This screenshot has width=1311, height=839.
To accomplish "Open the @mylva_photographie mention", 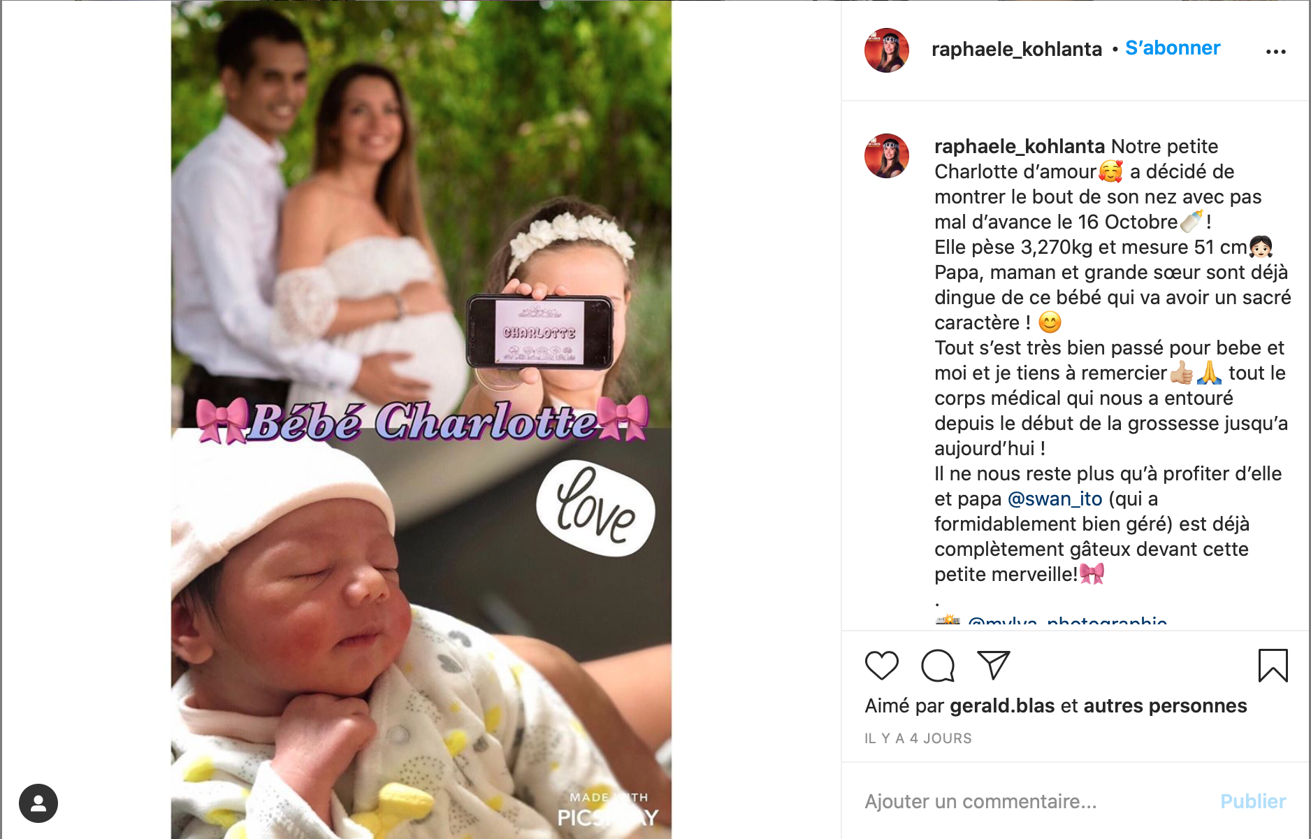I will (x=1068, y=621).
